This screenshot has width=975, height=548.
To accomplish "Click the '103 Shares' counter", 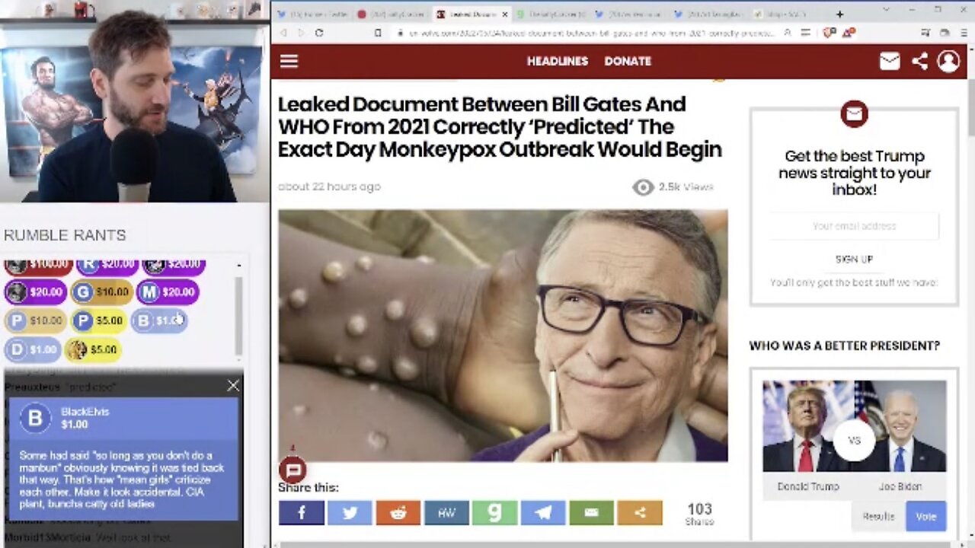I will click(x=699, y=514).
